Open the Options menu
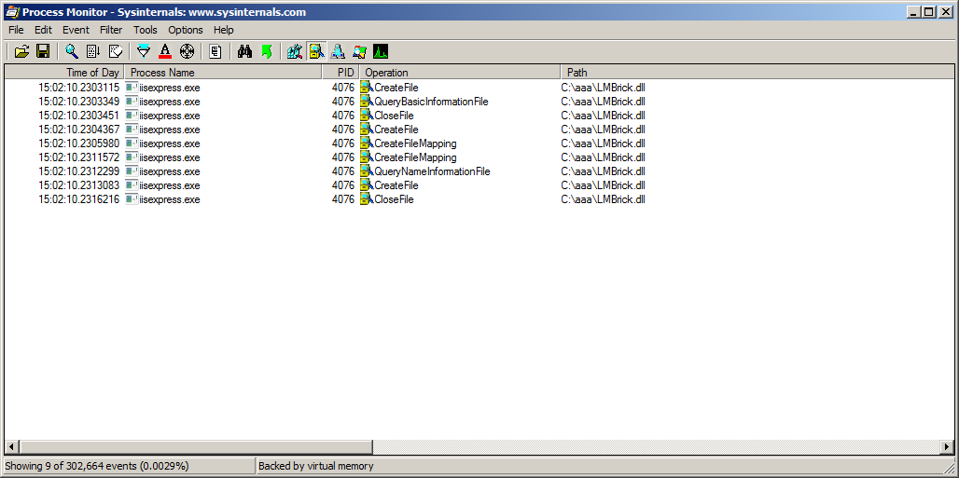Screen dimensions: 959x478 pos(186,29)
